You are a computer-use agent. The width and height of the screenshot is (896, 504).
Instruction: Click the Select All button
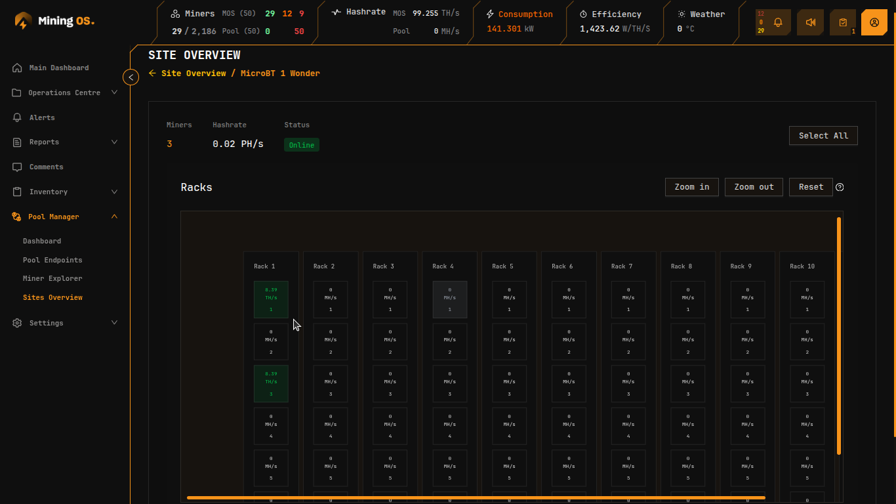click(823, 135)
